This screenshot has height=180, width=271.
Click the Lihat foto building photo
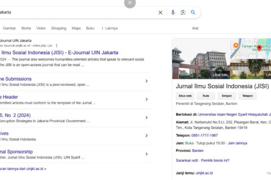(201, 58)
